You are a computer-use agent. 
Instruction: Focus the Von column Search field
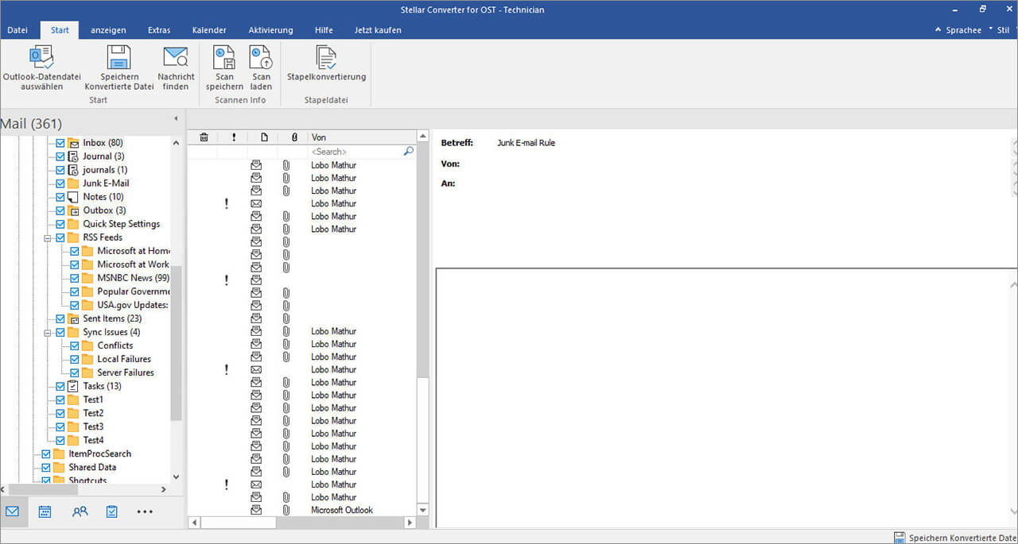356,151
